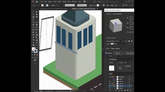Swap fill and stroke arrows
Screen dimensions: 165x92
tap(37, 48)
